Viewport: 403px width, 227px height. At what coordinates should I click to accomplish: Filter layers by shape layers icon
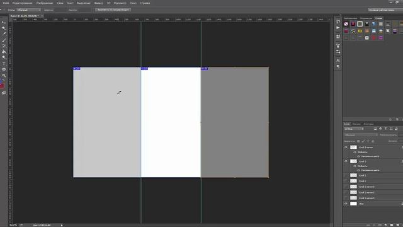pos(391,129)
